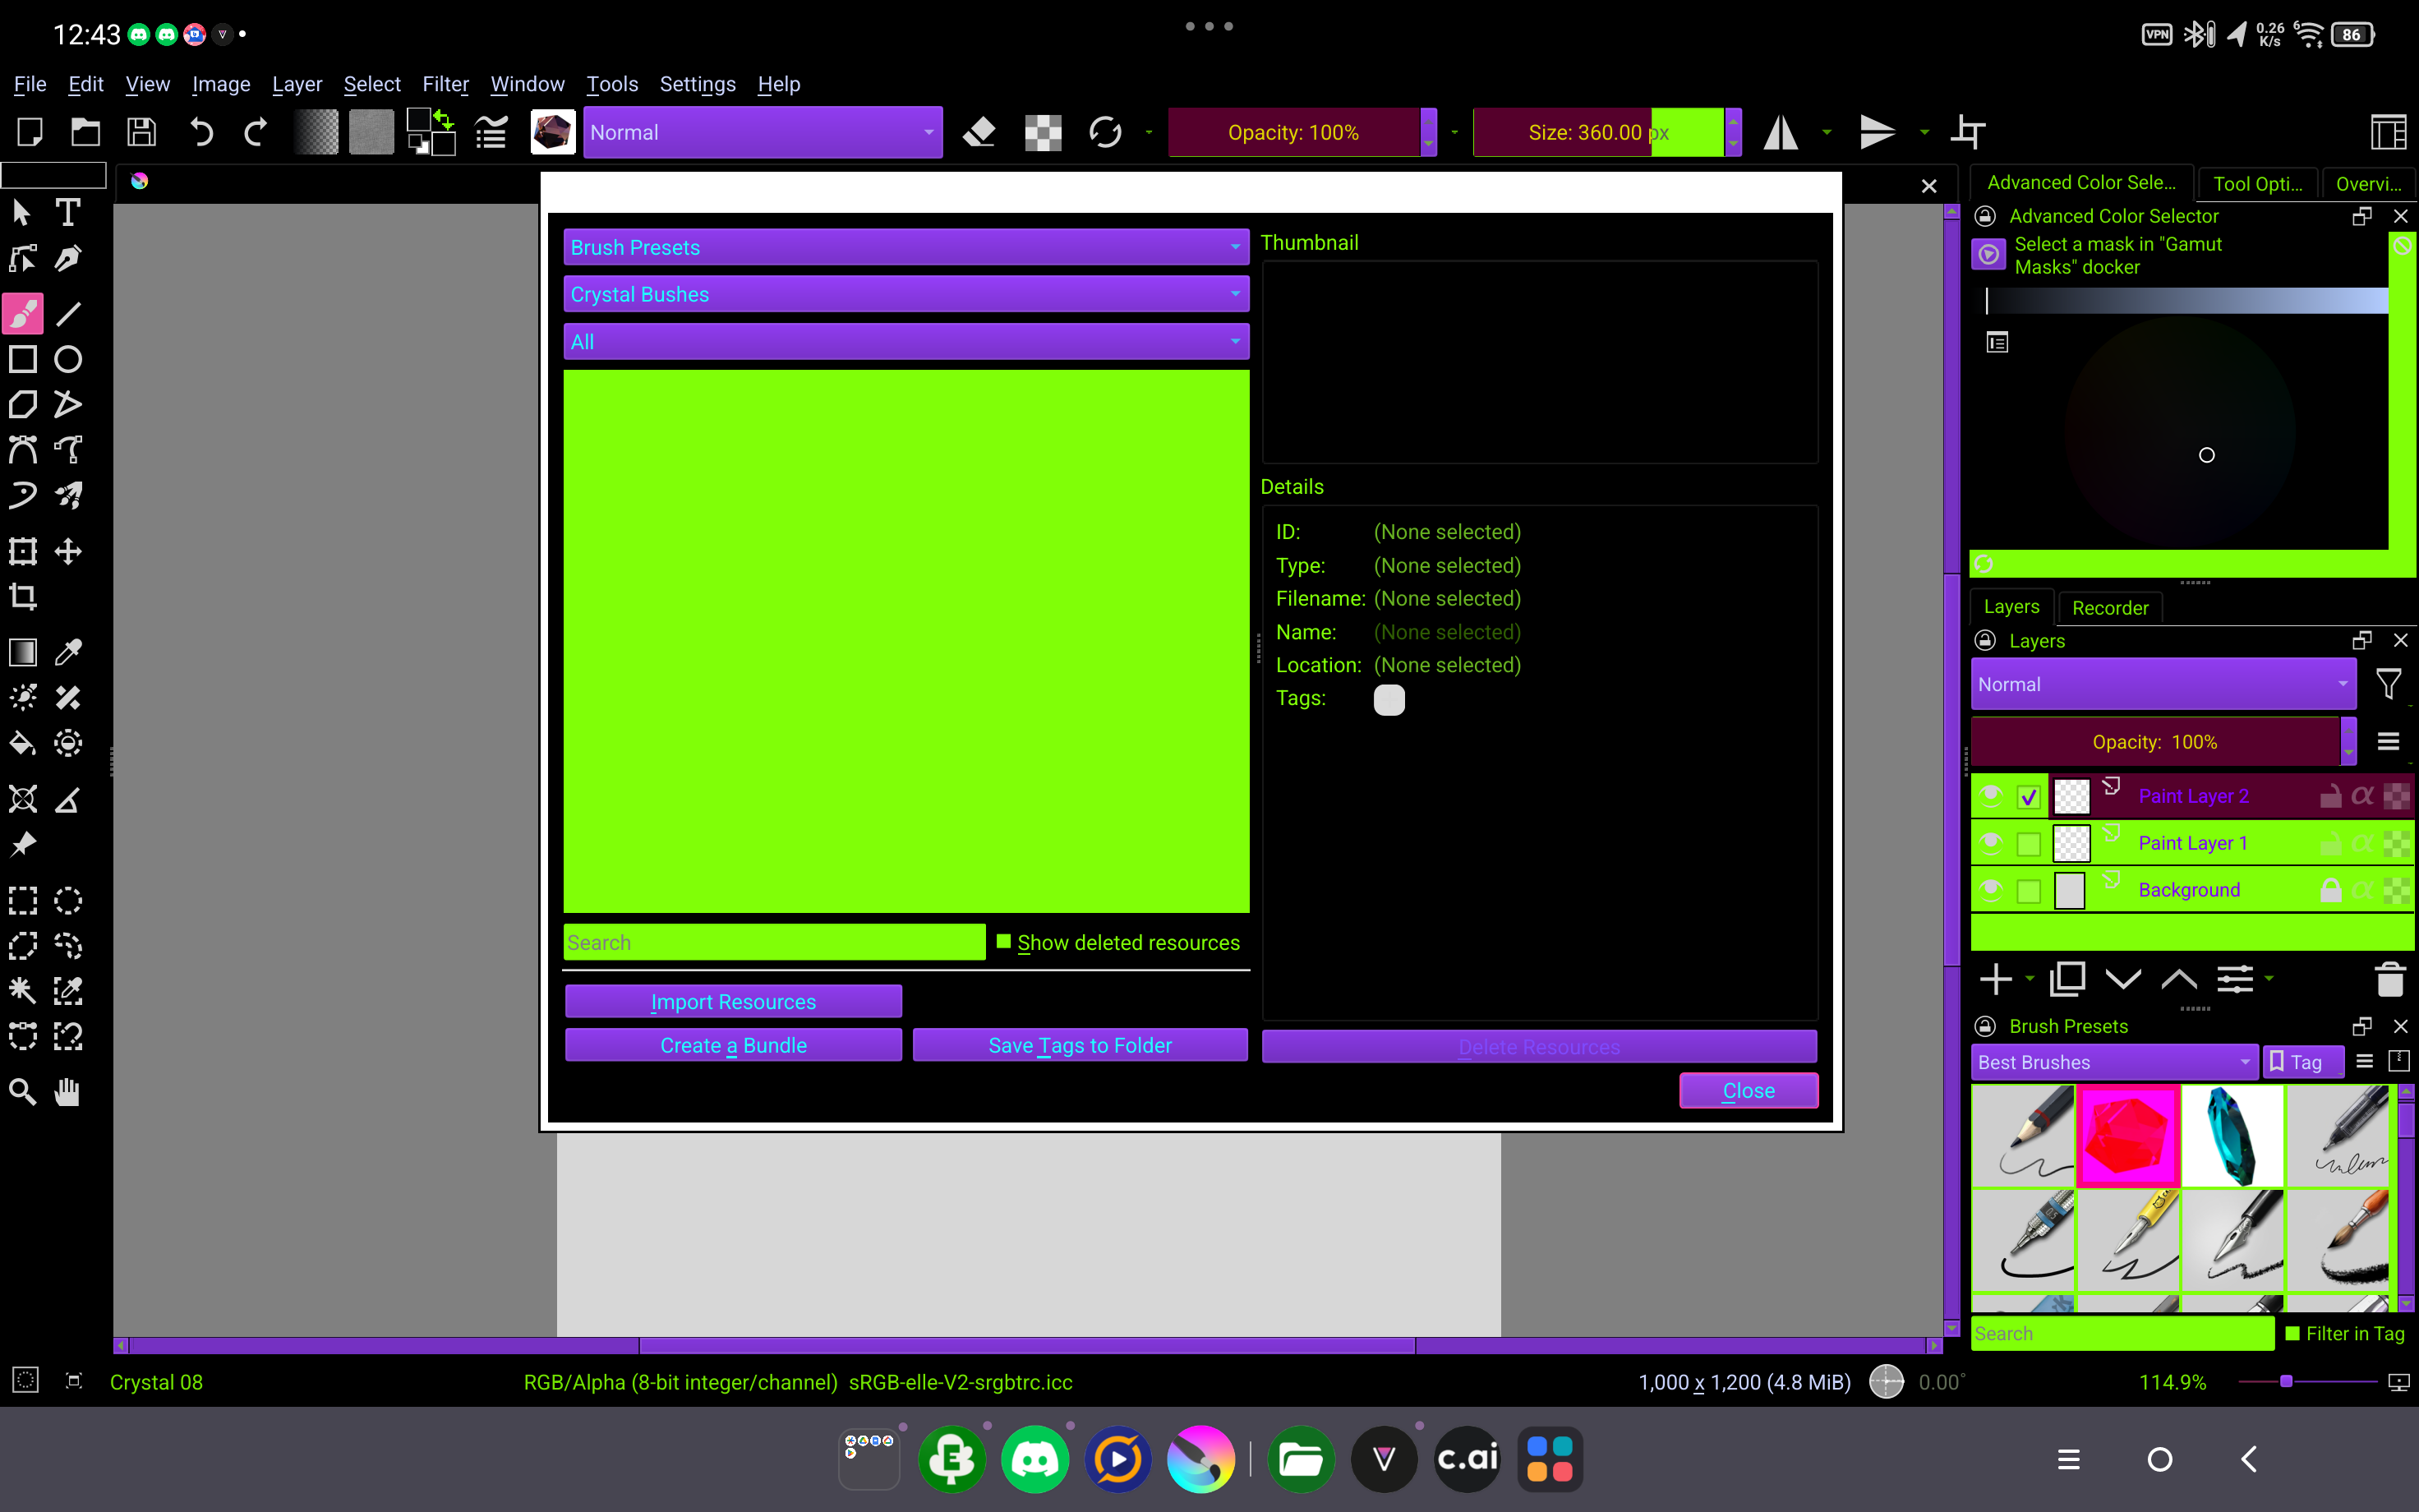The image size is (2419, 1512).
Task: Open the Crystal Bushes bundle dropdown
Action: coord(905,294)
